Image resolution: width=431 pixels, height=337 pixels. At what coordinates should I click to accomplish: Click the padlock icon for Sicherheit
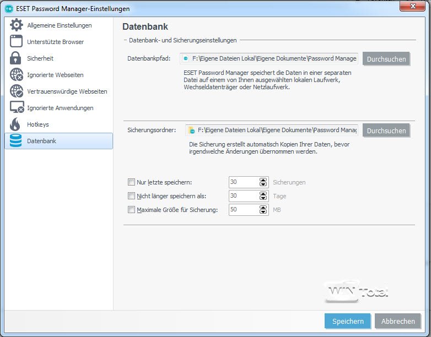15,58
